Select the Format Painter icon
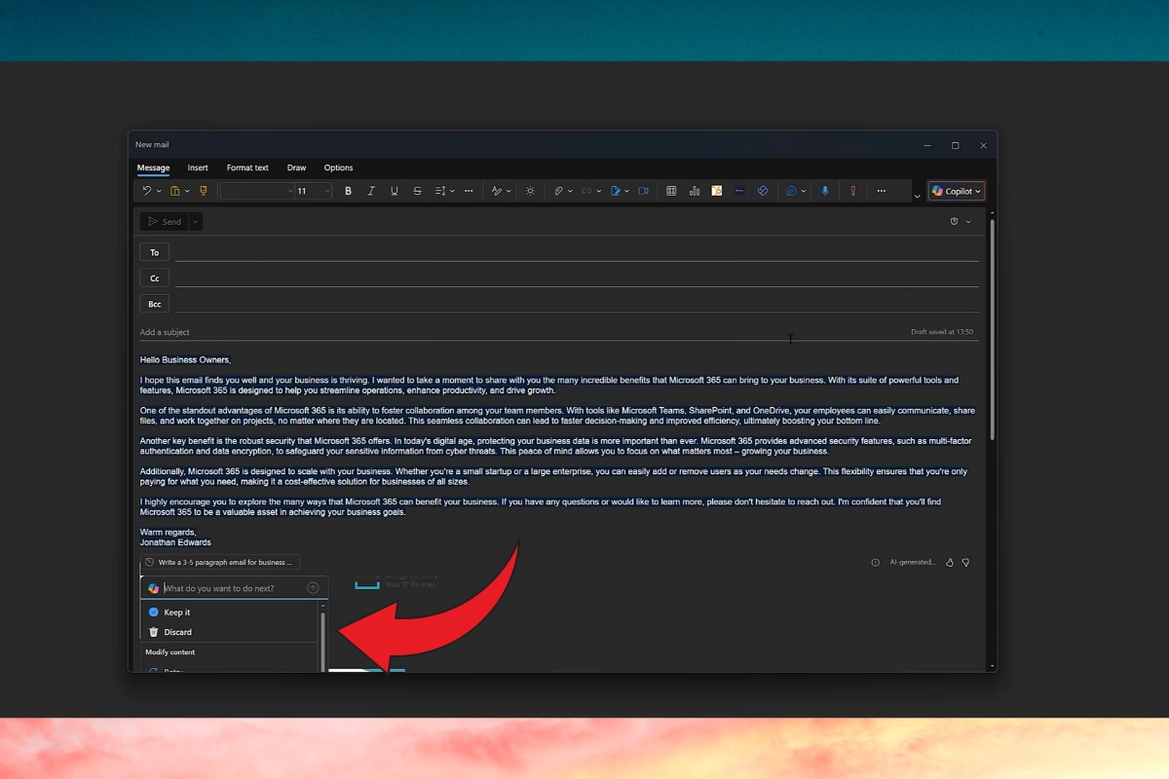Screen dimensions: 1169x779 coord(204,191)
